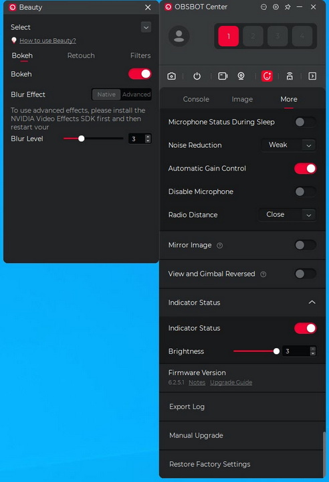329x482 pixels.
Task: Click the power sleep icon
Action: click(x=197, y=76)
